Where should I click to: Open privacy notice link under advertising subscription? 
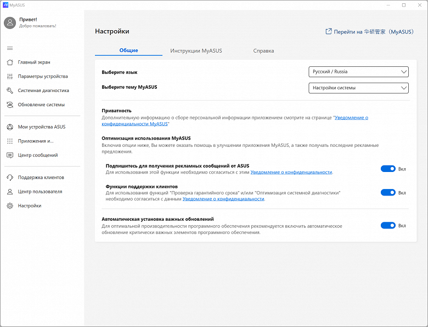tap(291, 172)
